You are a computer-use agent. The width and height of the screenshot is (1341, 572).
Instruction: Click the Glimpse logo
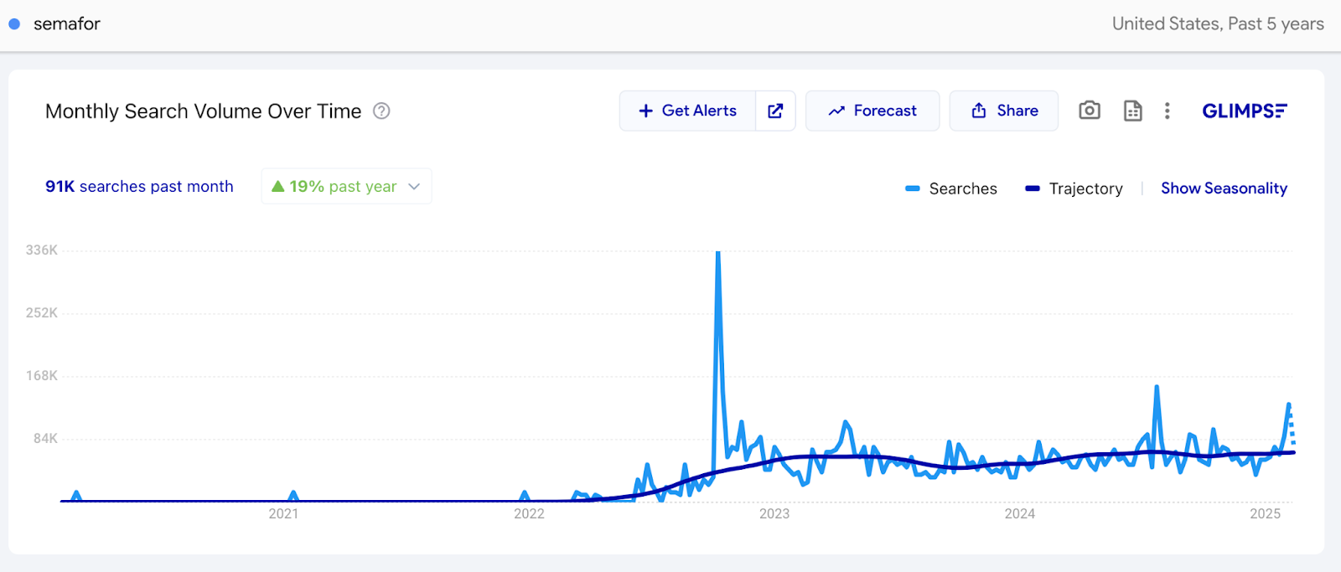click(1245, 111)
